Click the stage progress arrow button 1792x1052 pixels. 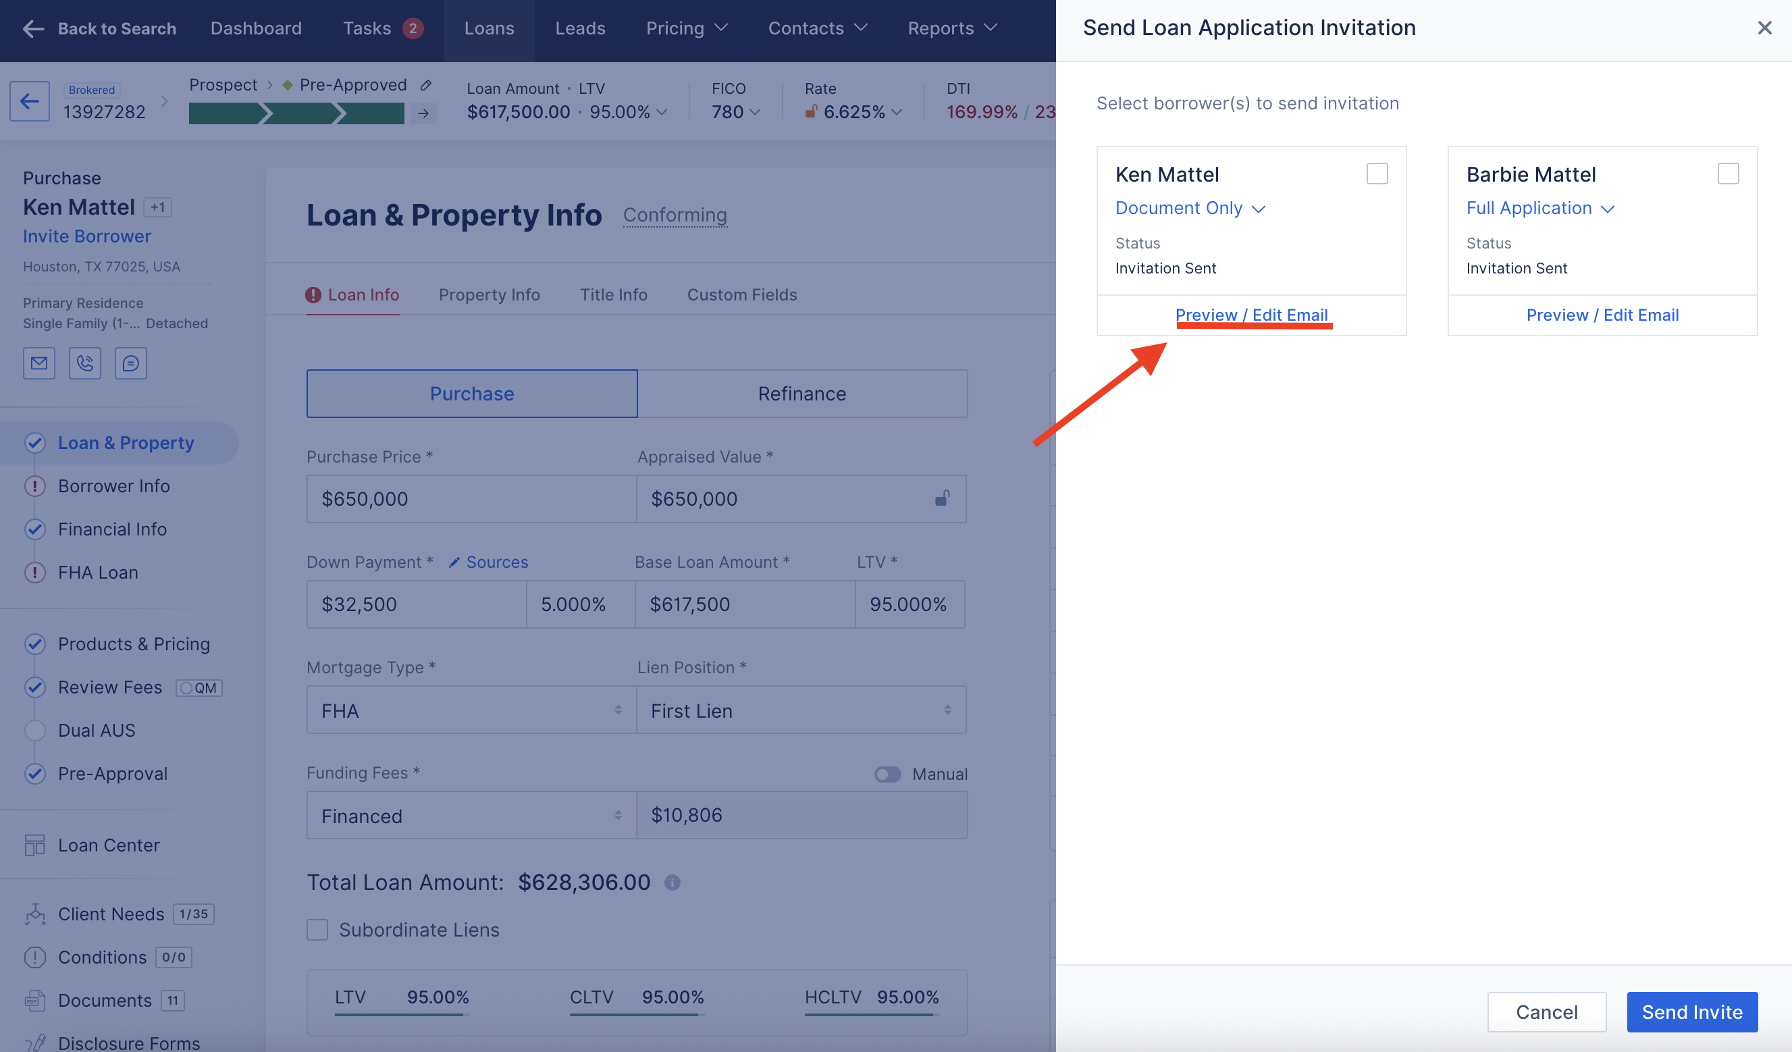coord(423,113)
